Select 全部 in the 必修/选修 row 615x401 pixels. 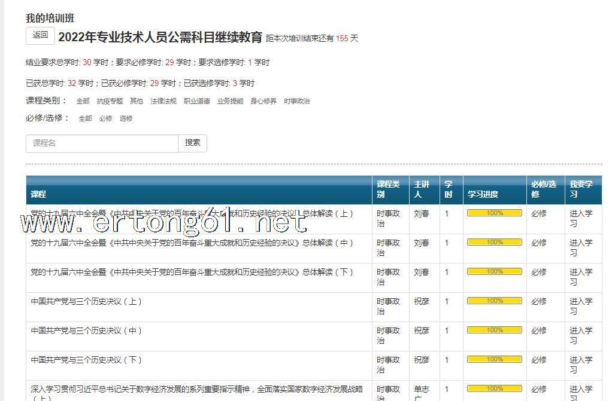point(86,119)
